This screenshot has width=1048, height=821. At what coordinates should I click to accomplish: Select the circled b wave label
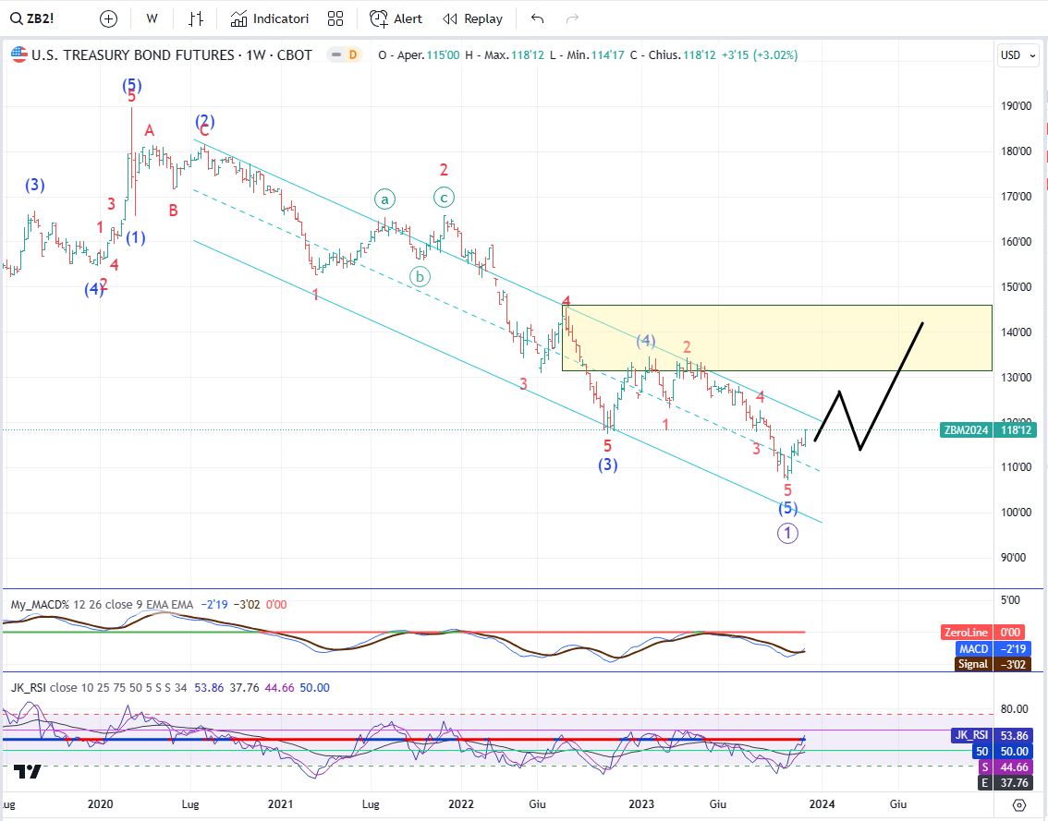click(420, 276)
